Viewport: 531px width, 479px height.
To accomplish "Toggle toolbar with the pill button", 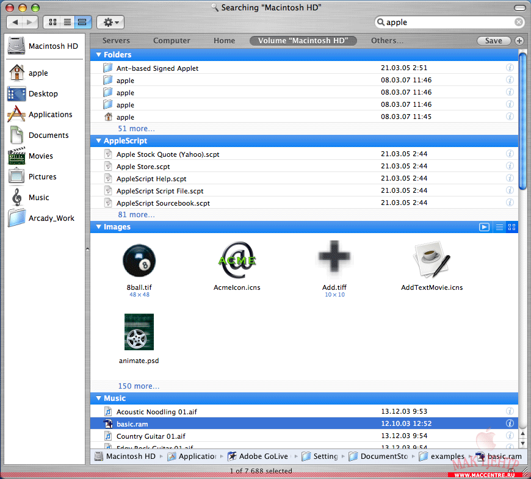I will [520, 7].
